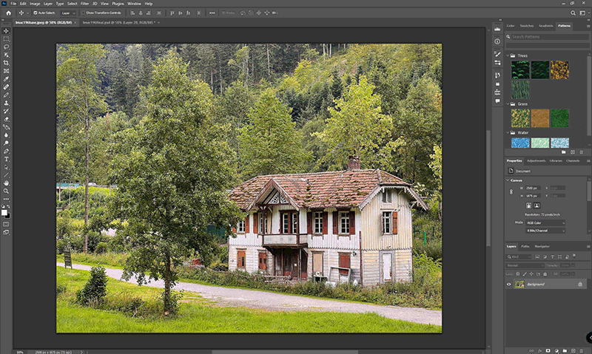Image resolution: width=592 pixels, height=354 pixels.
Task: Open the Histogram panel icon in the dock
Action: [497, 30]
